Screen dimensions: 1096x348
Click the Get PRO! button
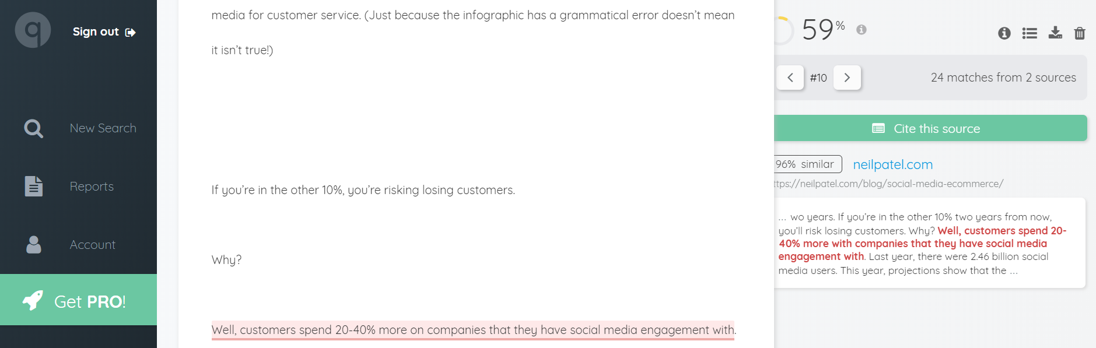coord(78,300)
